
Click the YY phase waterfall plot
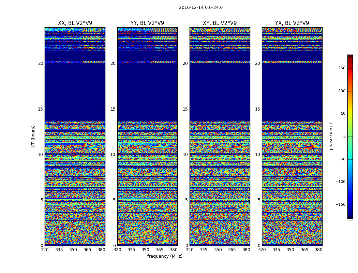(x=147, y=136)
